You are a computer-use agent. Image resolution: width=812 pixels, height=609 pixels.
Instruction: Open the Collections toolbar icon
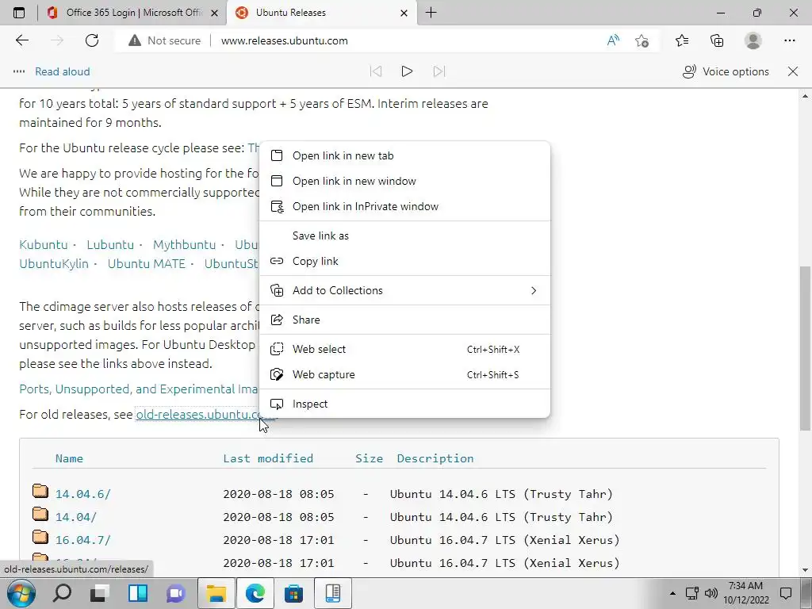pos(717,40)
